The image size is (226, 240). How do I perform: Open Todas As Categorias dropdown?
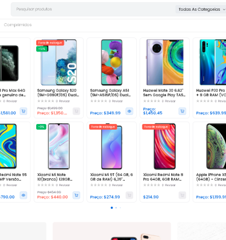pyautogui.click(x=202, y=9)
